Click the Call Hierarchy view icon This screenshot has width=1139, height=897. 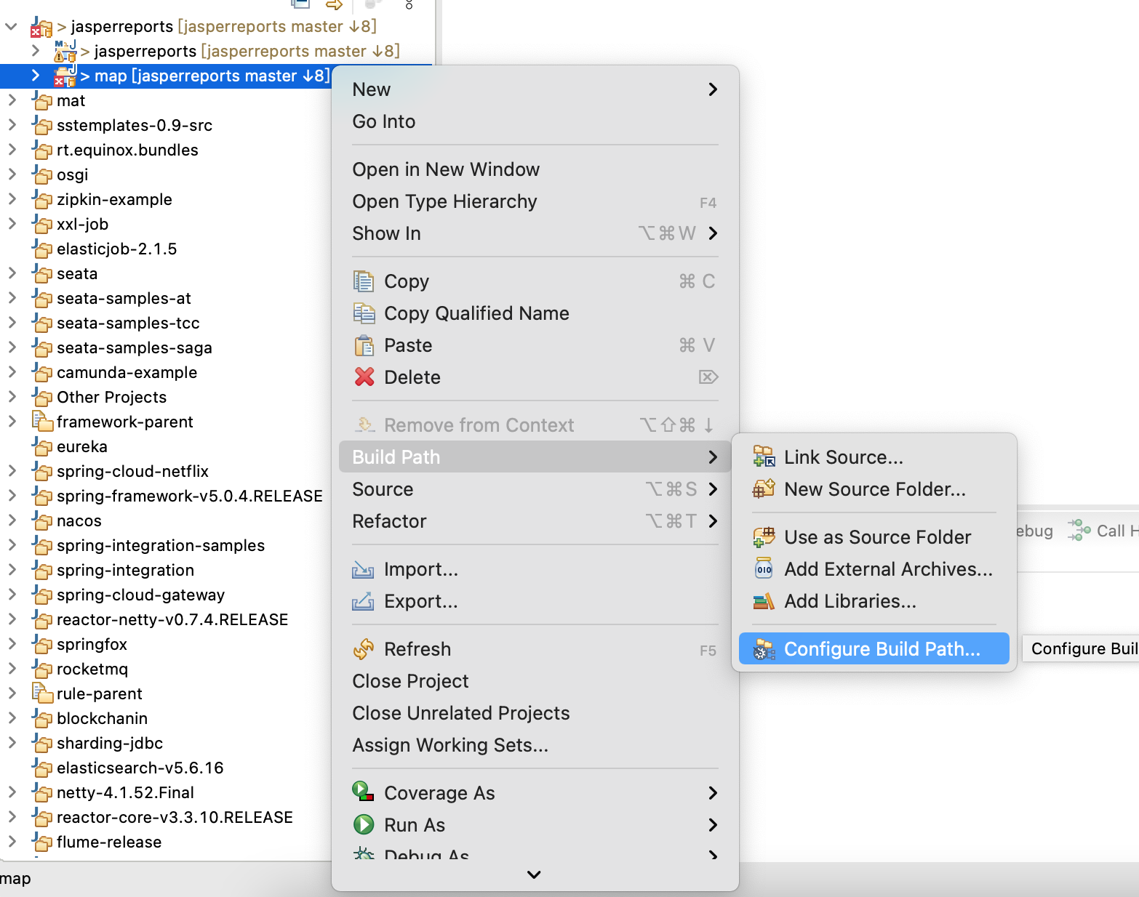[x=1079, y=530]
